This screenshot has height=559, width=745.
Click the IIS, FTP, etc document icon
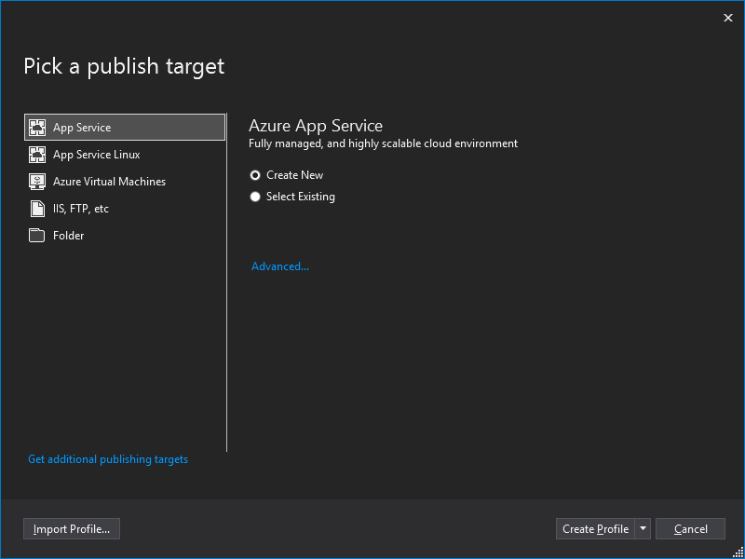pyautogui.click(x=37, y=209)
